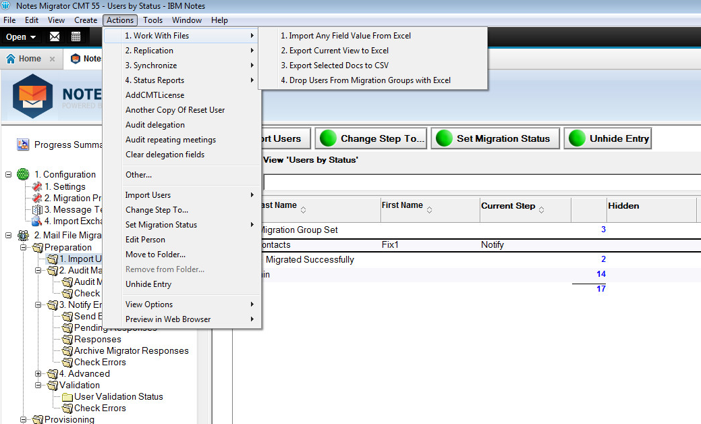Select the Migrated Successfully category row
701x424 pixels.
[480, 259]
